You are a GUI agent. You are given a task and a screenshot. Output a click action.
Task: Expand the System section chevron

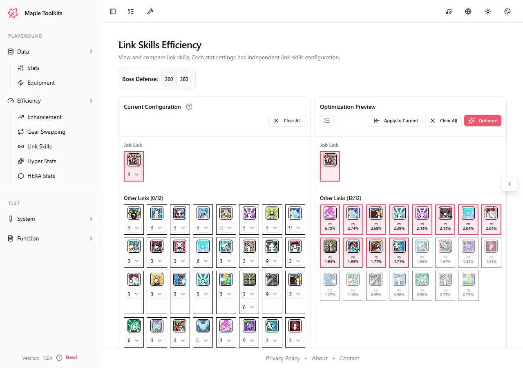pyautogui.click(x=91, y=219)
